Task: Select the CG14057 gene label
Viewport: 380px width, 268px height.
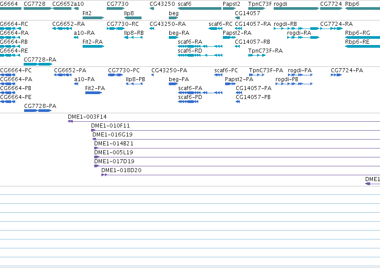Action: (247, 13)
